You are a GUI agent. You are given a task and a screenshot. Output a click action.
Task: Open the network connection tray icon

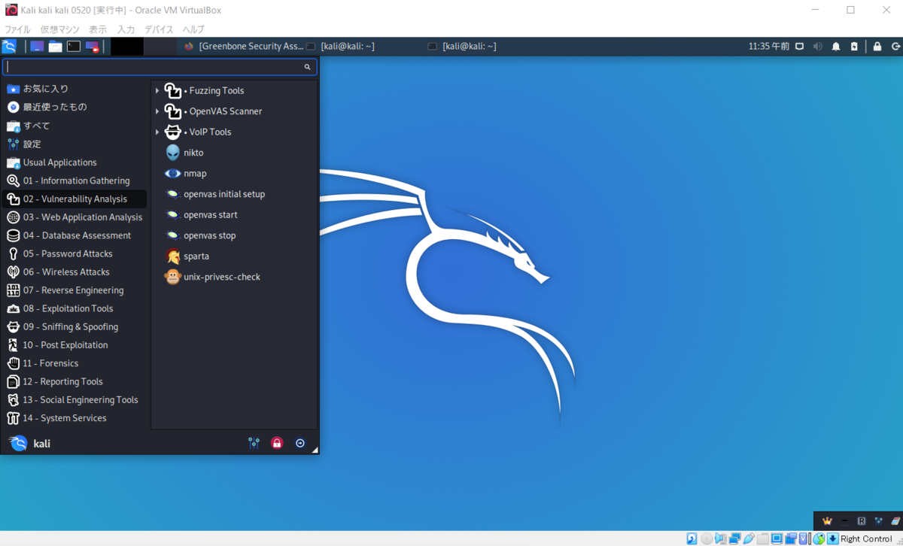coord(800,46)
